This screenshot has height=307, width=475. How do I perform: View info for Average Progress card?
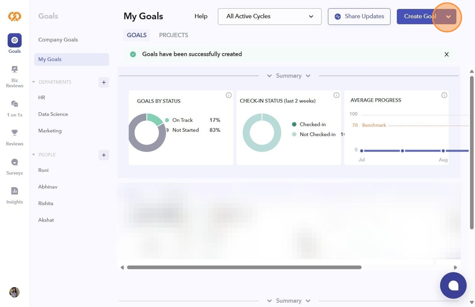(x=444, y=95)
